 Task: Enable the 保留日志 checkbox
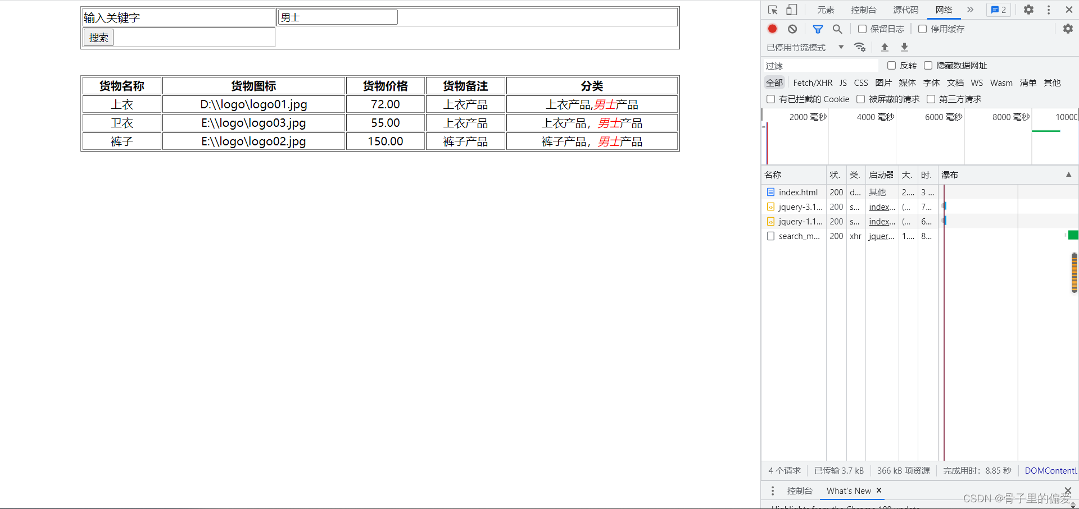pyautogui.click(x=862, y=29)
